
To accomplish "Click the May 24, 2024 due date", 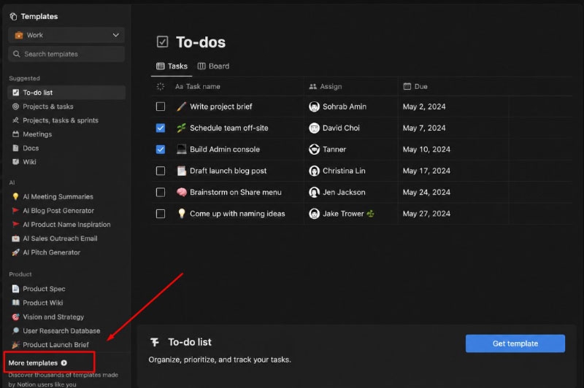I will click(426, 192).
